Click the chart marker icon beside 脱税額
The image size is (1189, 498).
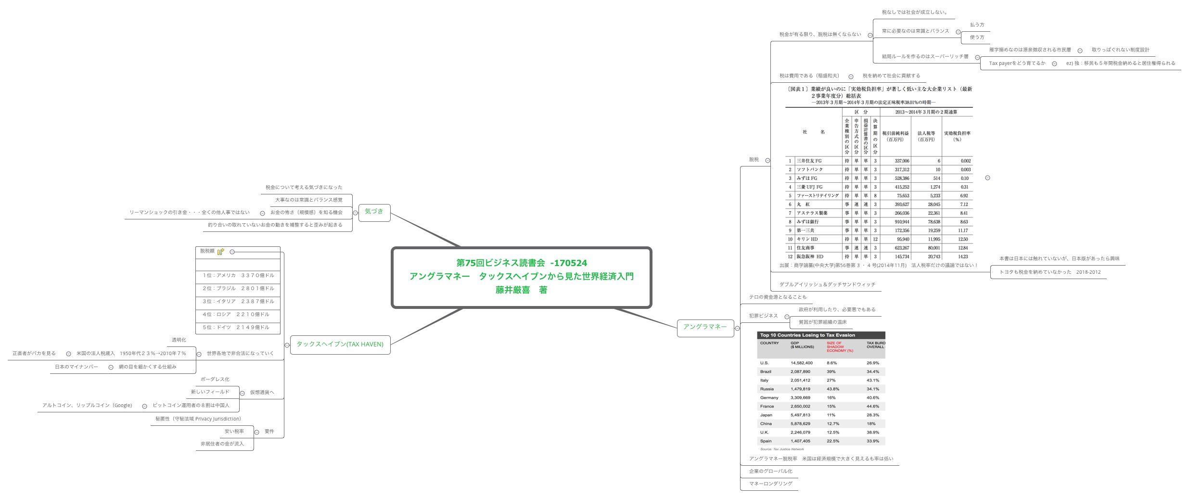click(x=220, y=252)
